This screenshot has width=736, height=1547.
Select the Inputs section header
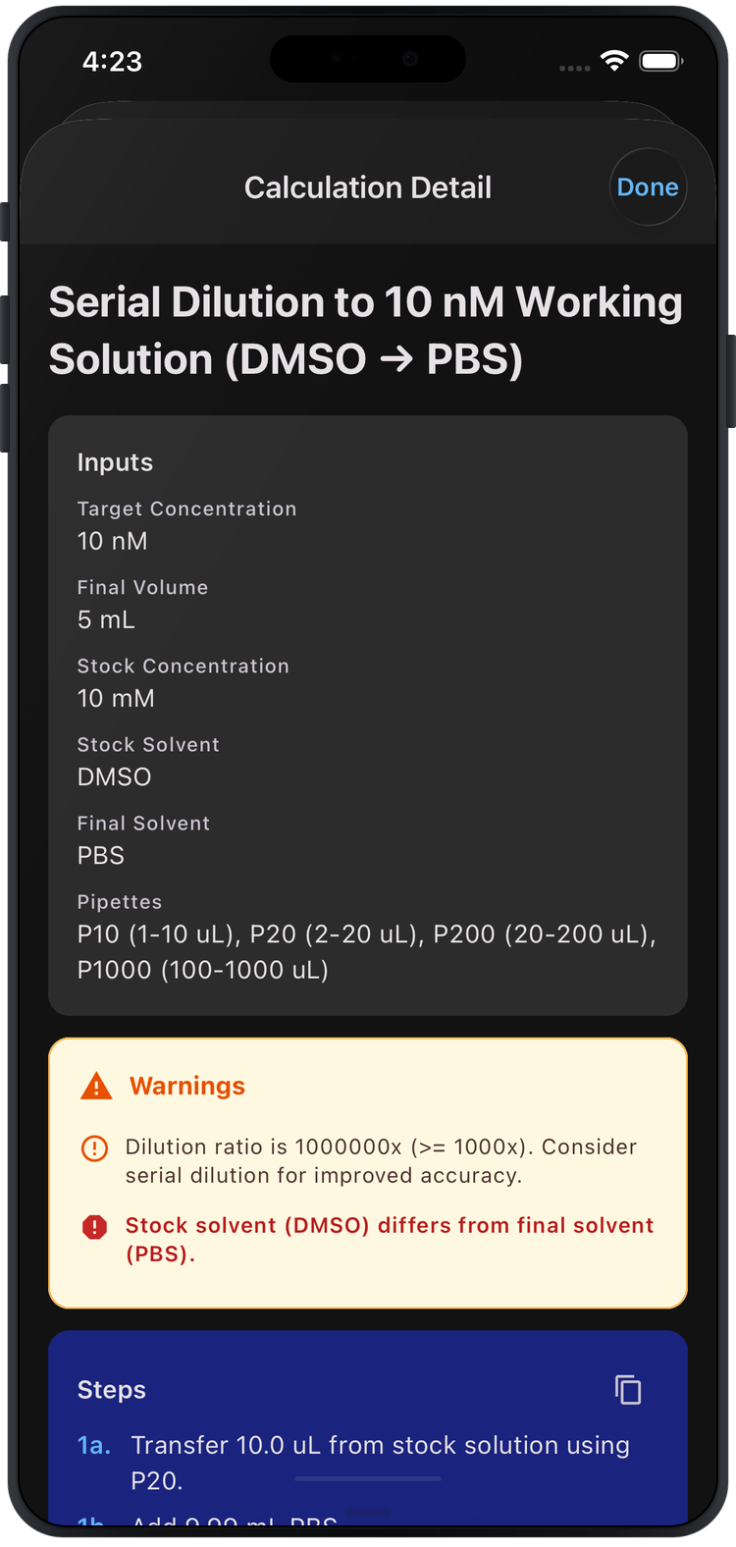(115, 461)
